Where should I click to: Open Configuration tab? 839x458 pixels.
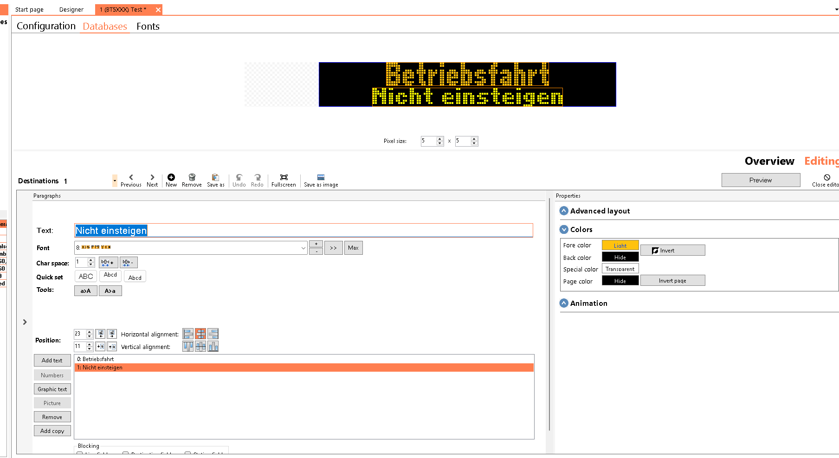pos(46,26)
